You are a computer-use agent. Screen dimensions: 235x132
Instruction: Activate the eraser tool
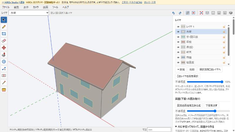[4, 41]
